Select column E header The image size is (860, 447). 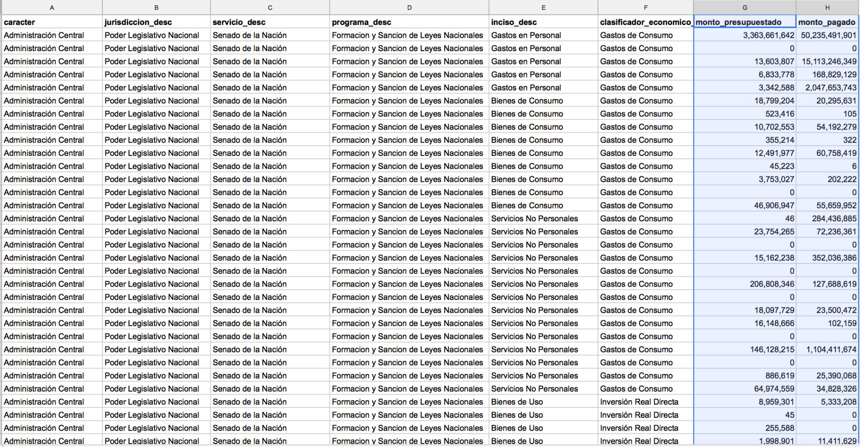pyautogui.click(x=543, y=8)
